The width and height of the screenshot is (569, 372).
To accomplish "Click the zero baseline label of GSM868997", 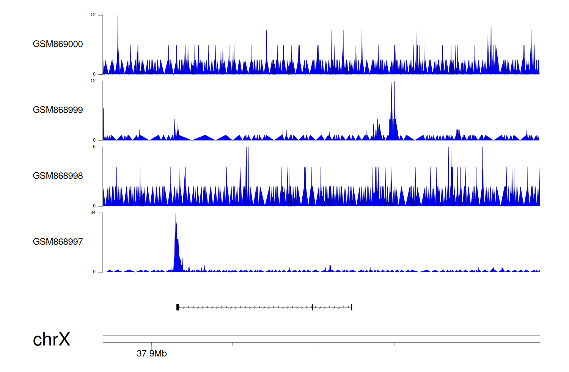I will click(x=94, y=272).
